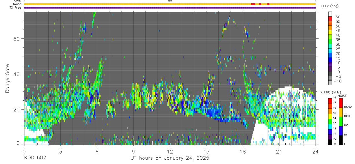The image size is (355, 164).
Task: Click the x-axis tick label 3
Action: 60,152
